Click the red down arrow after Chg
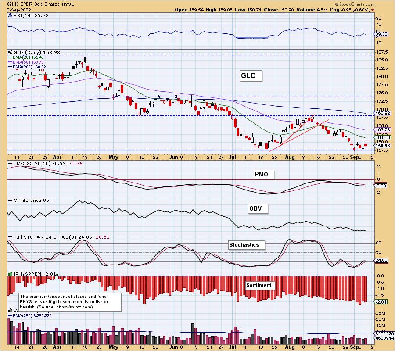 pos(373,10)
